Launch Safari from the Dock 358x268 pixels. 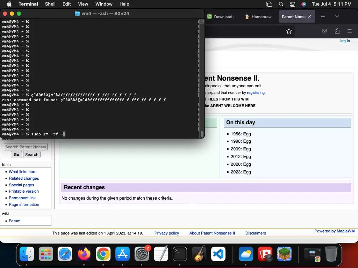click(65, 254)
